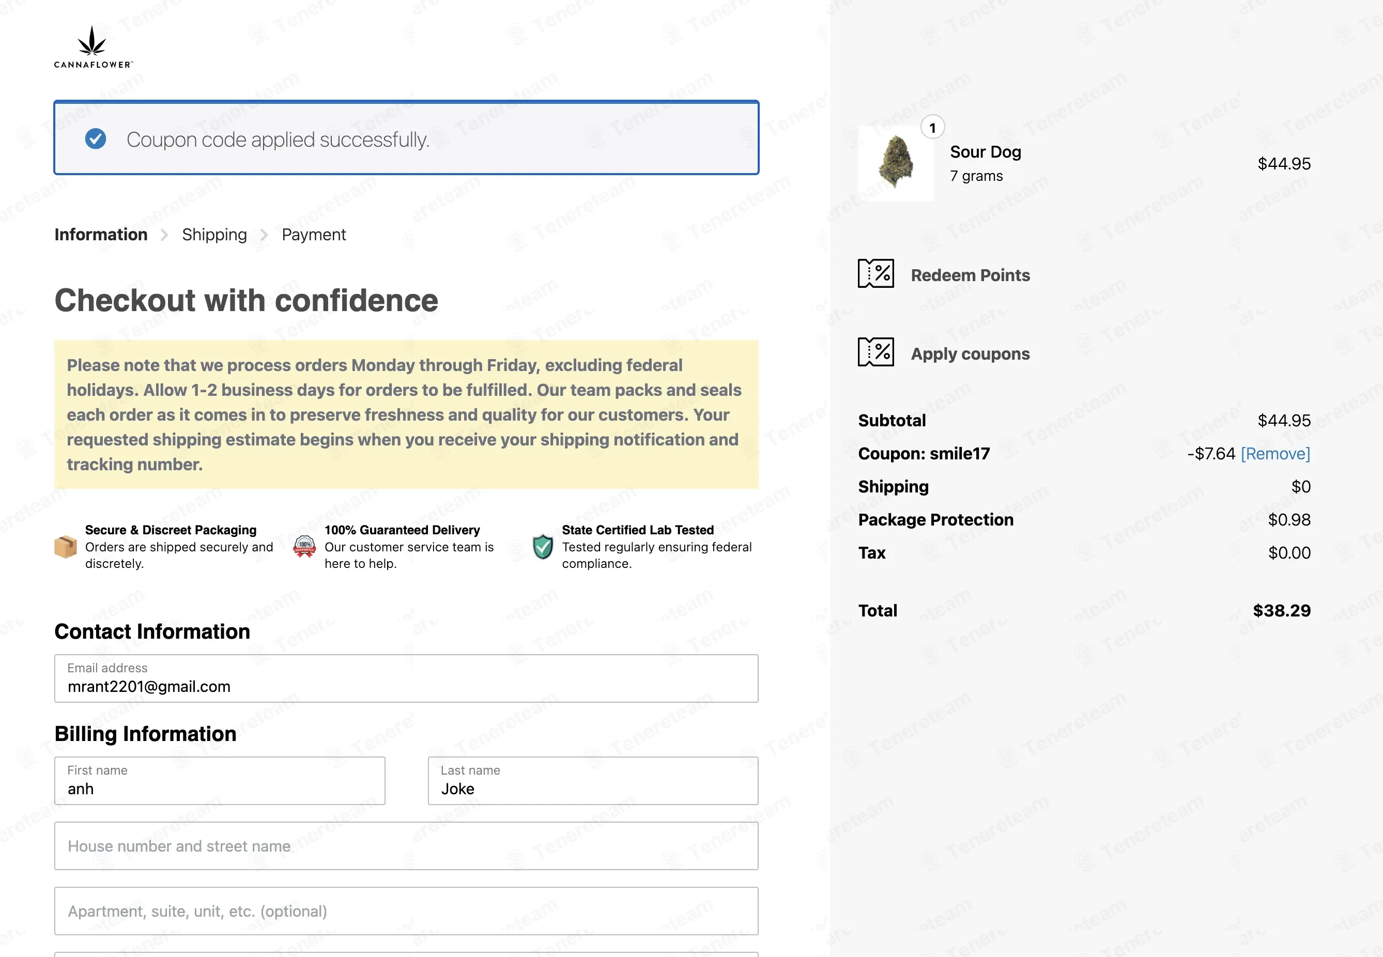This screenshot has width=1383, height=957.
Task: Click the 100% Guaranteed Delivery heading
Action: (x=402, y=530)
